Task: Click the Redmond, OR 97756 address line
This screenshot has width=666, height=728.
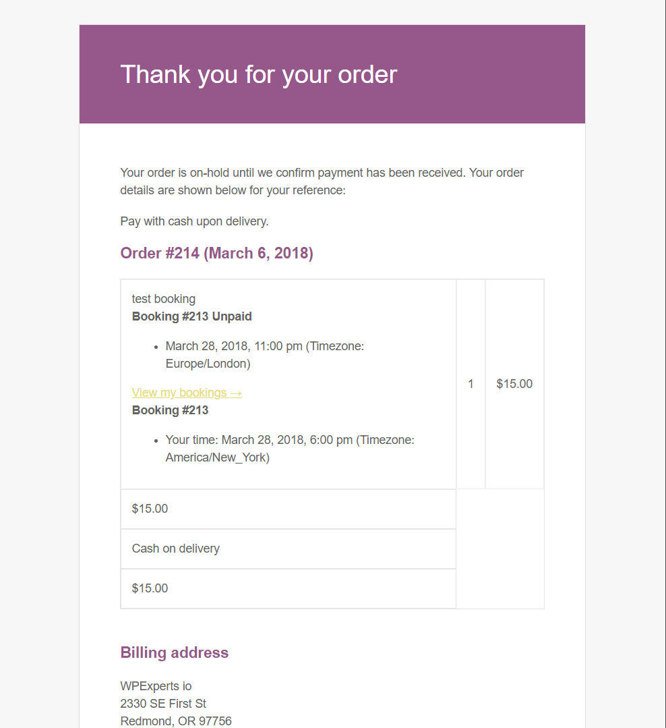Action: coord(175,721)
